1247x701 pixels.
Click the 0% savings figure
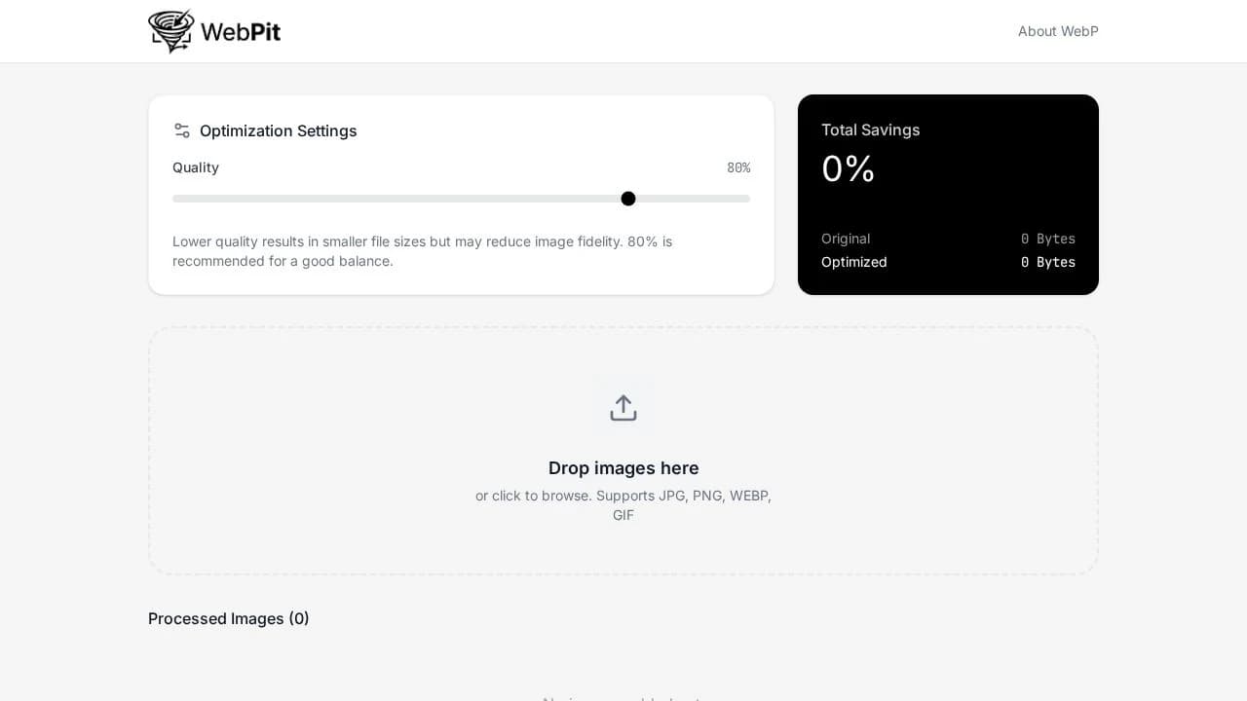point(848,169)
